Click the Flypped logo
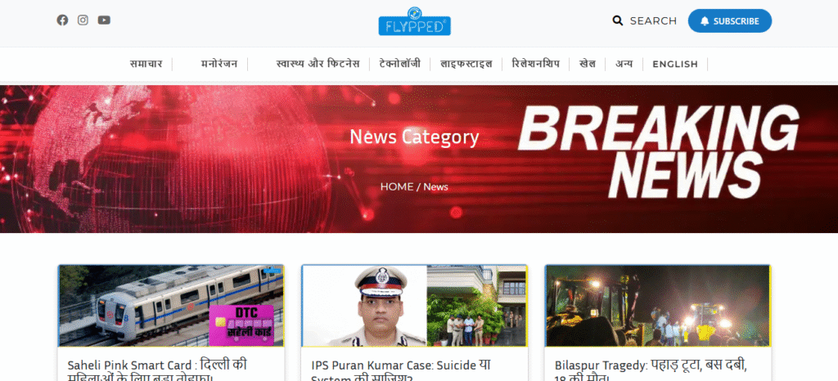 [414, 21]
